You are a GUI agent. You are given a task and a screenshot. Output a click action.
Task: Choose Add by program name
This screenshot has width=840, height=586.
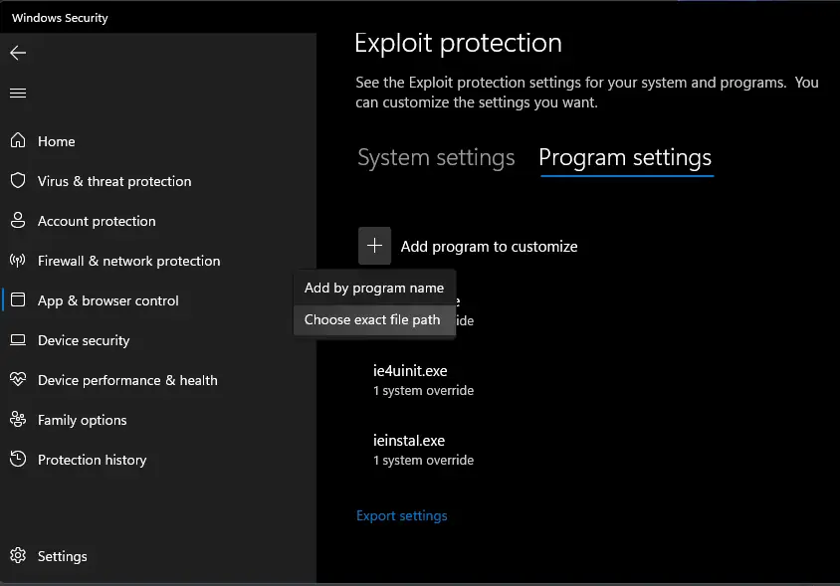(x=374, y=288)
